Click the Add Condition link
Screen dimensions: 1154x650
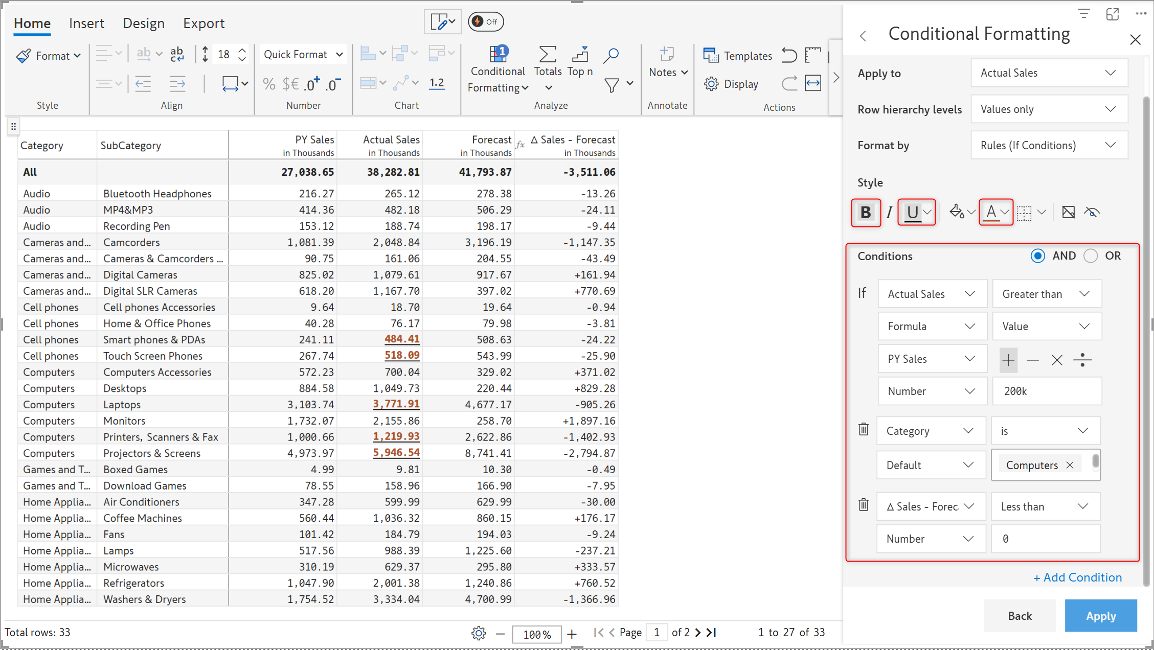(x=1077, y=577)
